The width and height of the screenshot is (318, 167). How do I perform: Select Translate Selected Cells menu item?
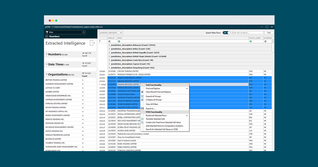tap(155, 119)
